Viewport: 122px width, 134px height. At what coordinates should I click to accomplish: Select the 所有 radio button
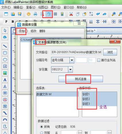[41, 127]
